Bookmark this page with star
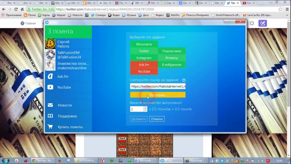Image resolution: width=291 pixels, height=164 pixels. (x=280, y=9)
